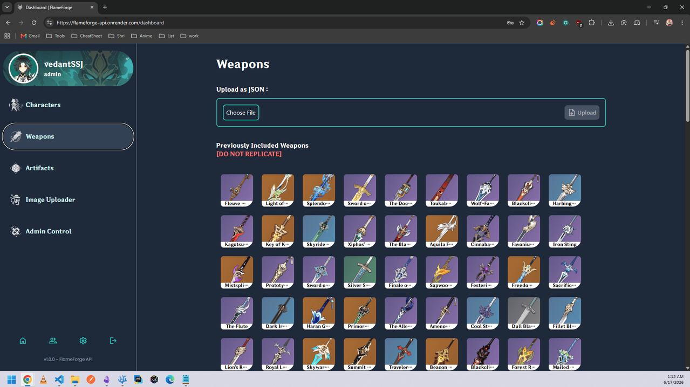Select the Weapons sidebar item

coord(68,136)
